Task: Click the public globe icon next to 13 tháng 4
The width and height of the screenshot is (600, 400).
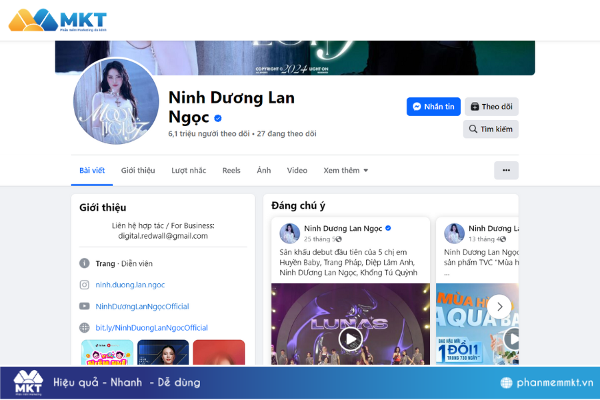Action: coord(503,239)
